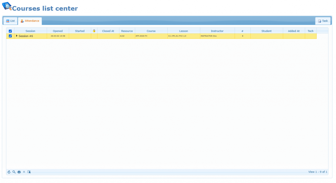
Task: Uncheck the Session #6 row checkbox
Action: click(x=10, y=36)
